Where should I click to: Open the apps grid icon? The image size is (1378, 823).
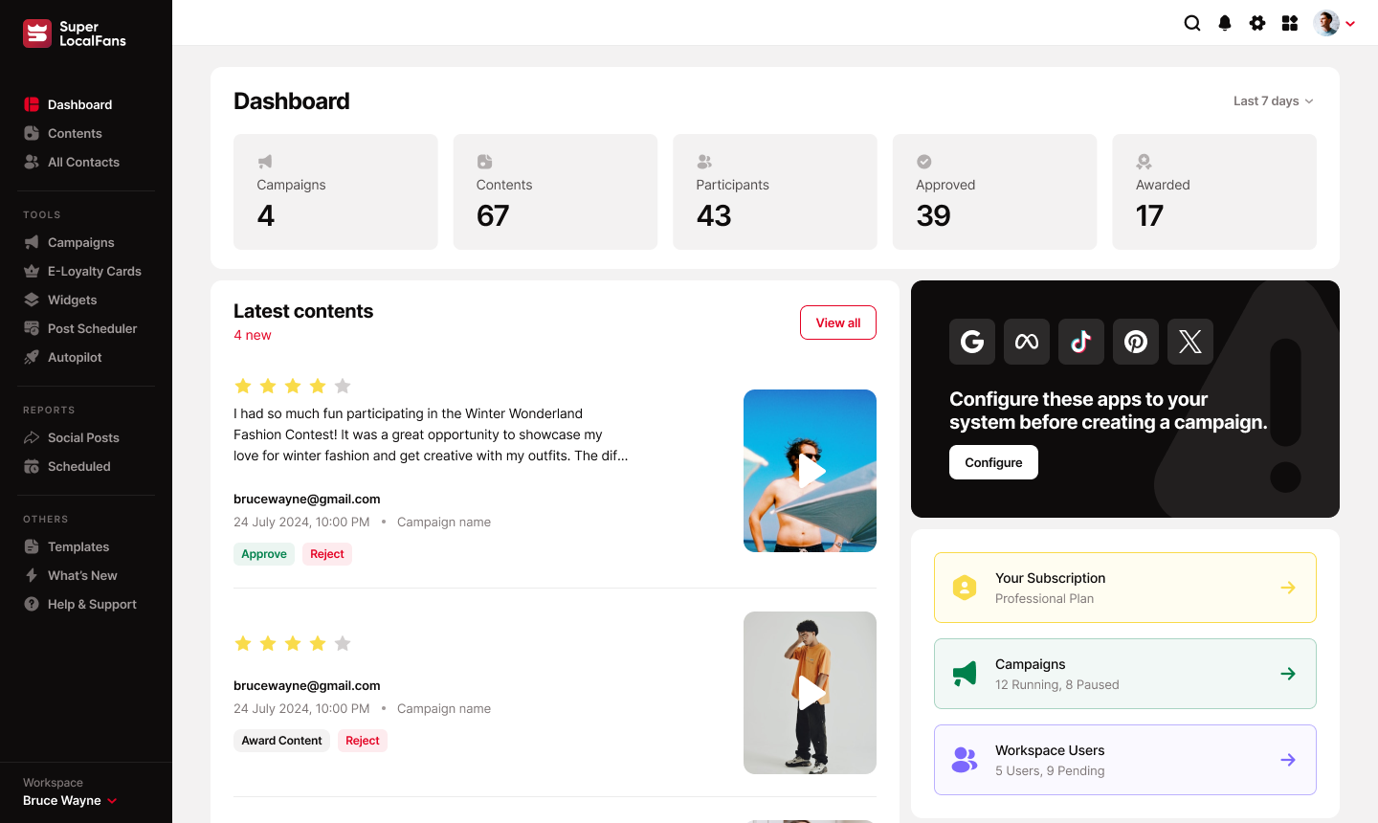[x=1290, y=23]
